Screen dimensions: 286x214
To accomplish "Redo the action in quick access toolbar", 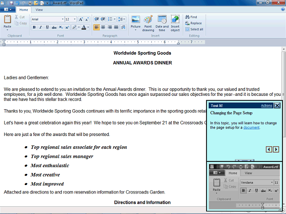I will click(24, 3).
